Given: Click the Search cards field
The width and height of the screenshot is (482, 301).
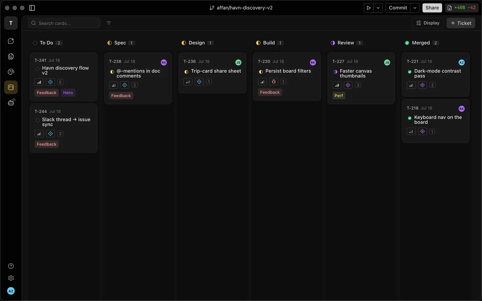Looking at the screenshot, I should tap(64, 23).
